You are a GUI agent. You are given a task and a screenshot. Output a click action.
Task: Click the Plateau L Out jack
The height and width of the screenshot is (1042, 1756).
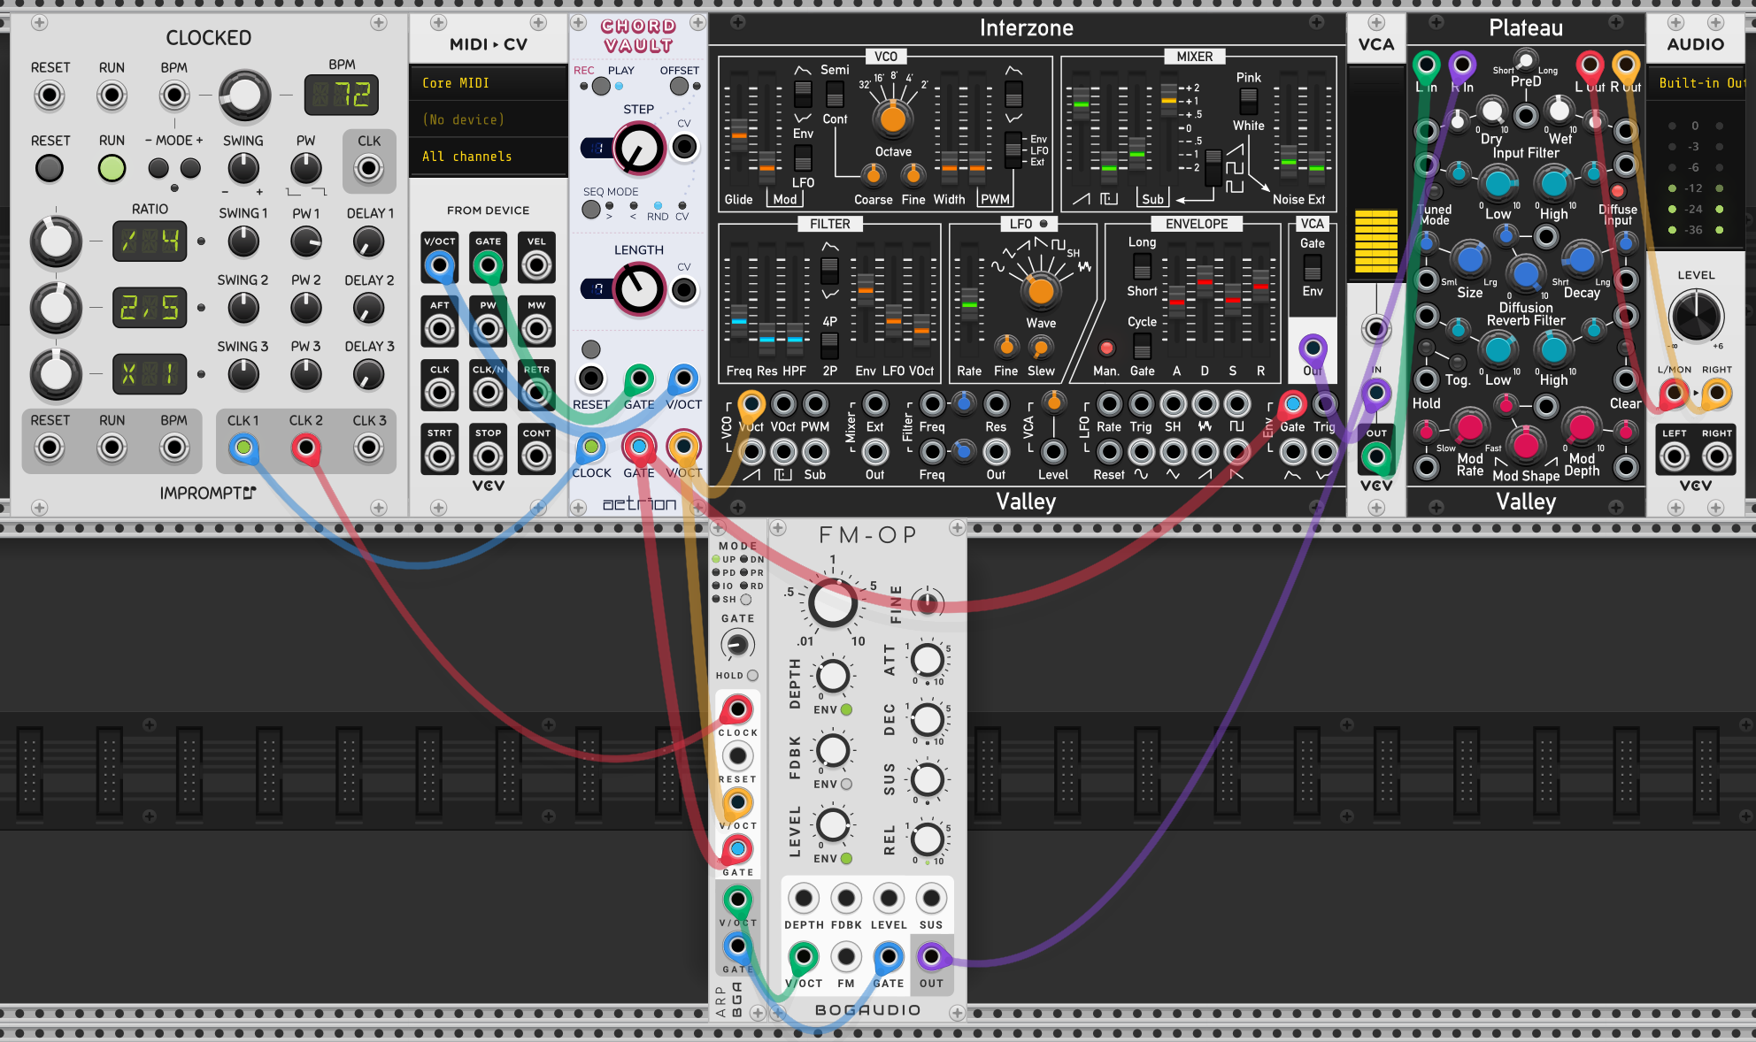coord(1590,65)
